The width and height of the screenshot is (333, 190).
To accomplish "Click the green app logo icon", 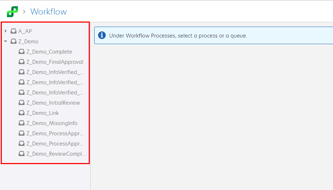I will [12, 11].
